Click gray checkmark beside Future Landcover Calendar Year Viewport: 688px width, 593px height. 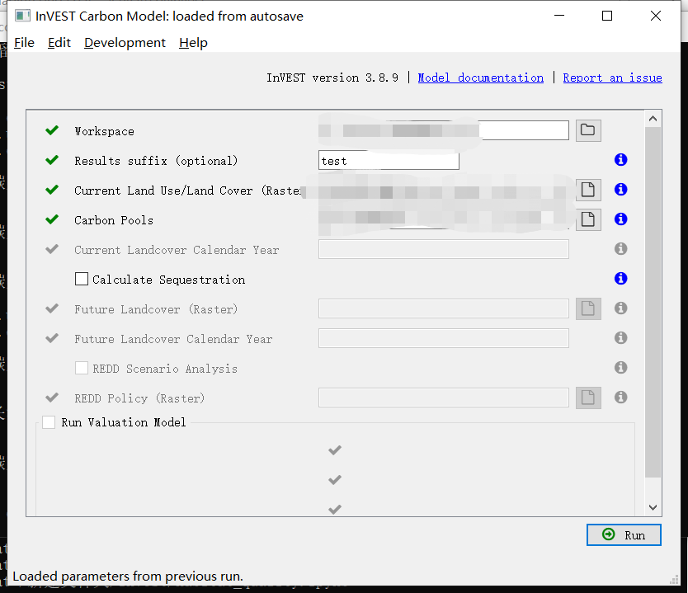[x=52, y=338]
